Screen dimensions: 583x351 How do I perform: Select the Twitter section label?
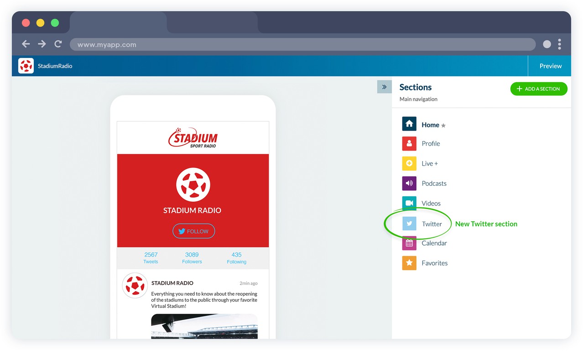click(432, 224)
